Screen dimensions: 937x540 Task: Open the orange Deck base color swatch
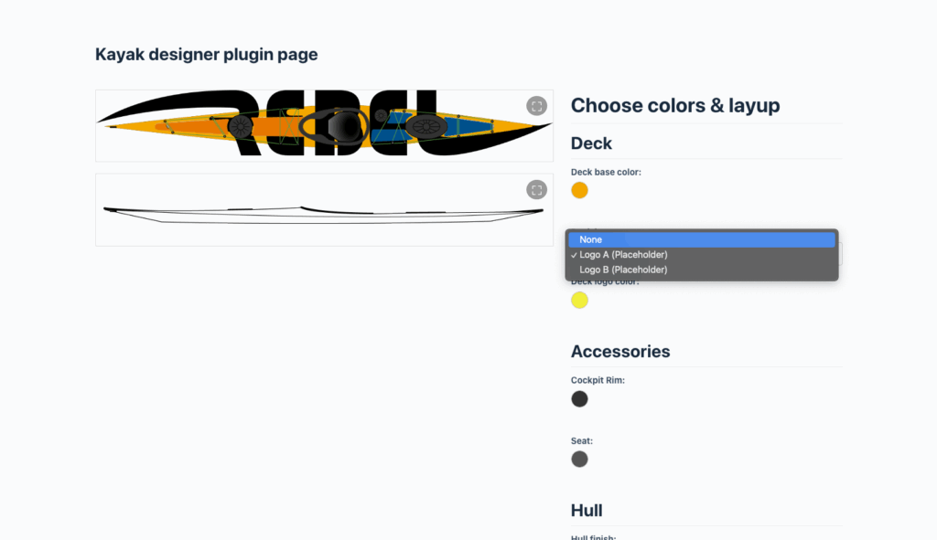pos(579,190)
